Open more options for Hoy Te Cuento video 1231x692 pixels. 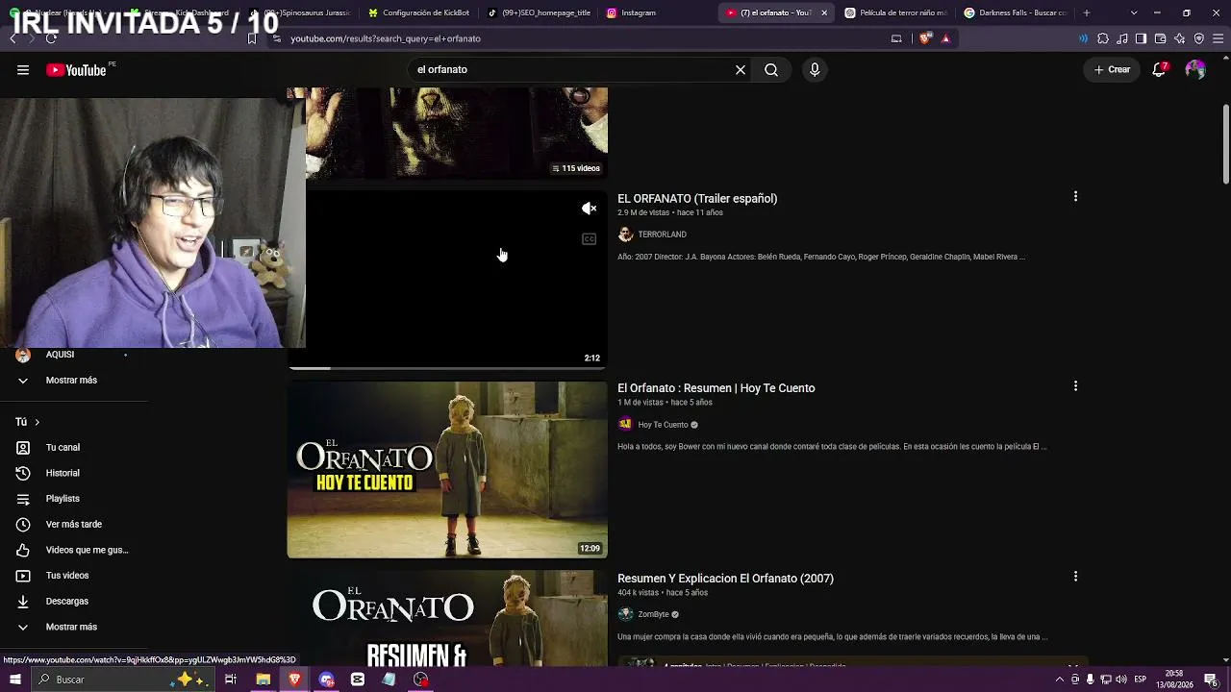pyautogui.click(x=1075, y=386)
